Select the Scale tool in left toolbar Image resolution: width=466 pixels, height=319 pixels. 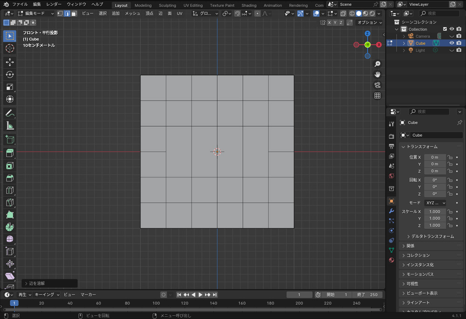pos(10,87)
